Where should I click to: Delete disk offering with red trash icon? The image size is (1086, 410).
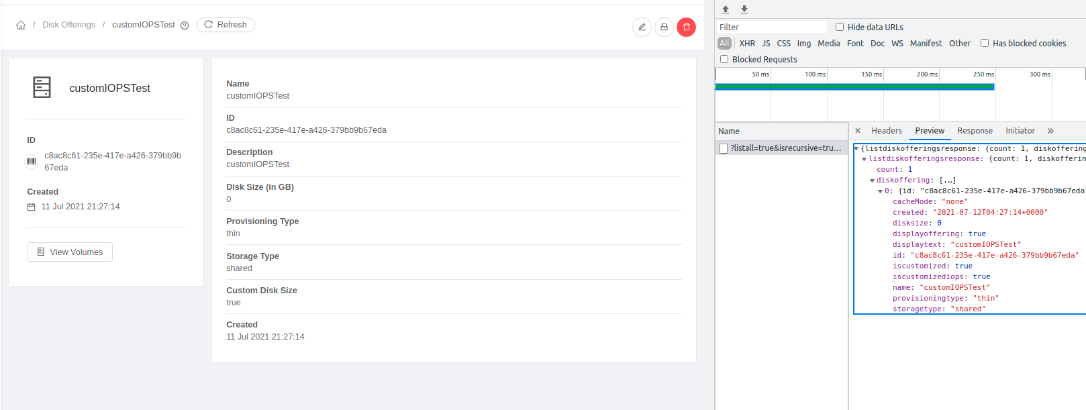pyautogui.click(x=686, y=27)
